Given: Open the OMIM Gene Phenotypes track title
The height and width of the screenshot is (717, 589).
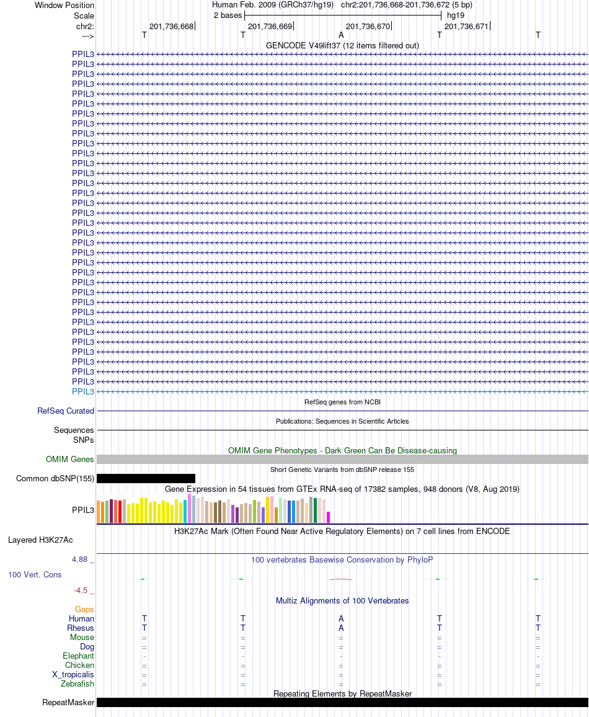Looking at the screenshot, I should tap(342, 450).
